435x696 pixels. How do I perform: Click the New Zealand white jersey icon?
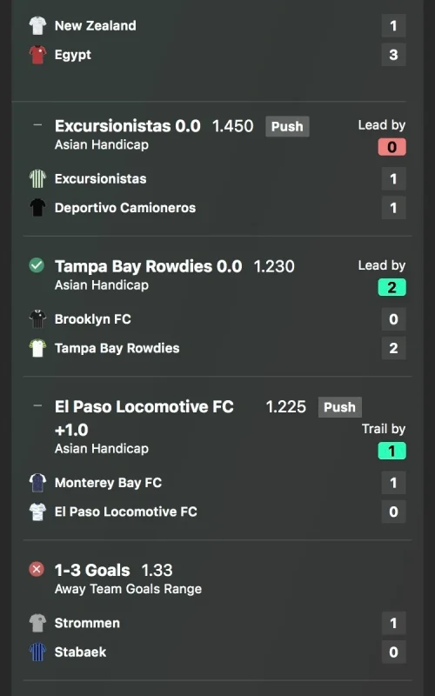pyautogui.click(x=37, y=26)
